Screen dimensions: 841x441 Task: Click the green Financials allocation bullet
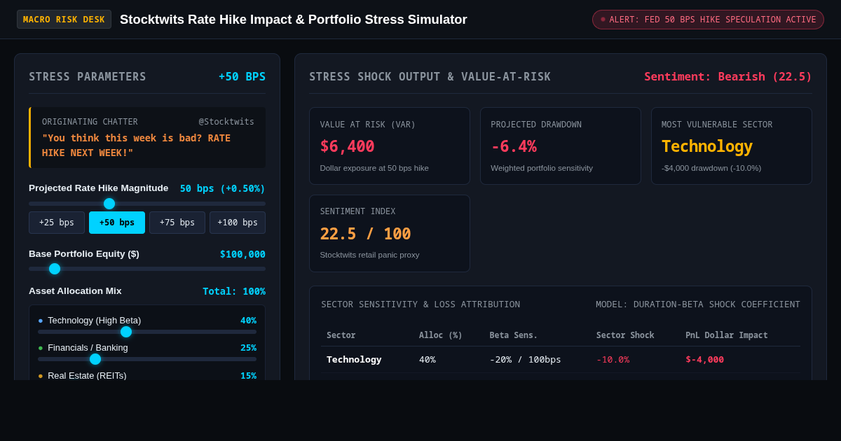pos(41,348)
